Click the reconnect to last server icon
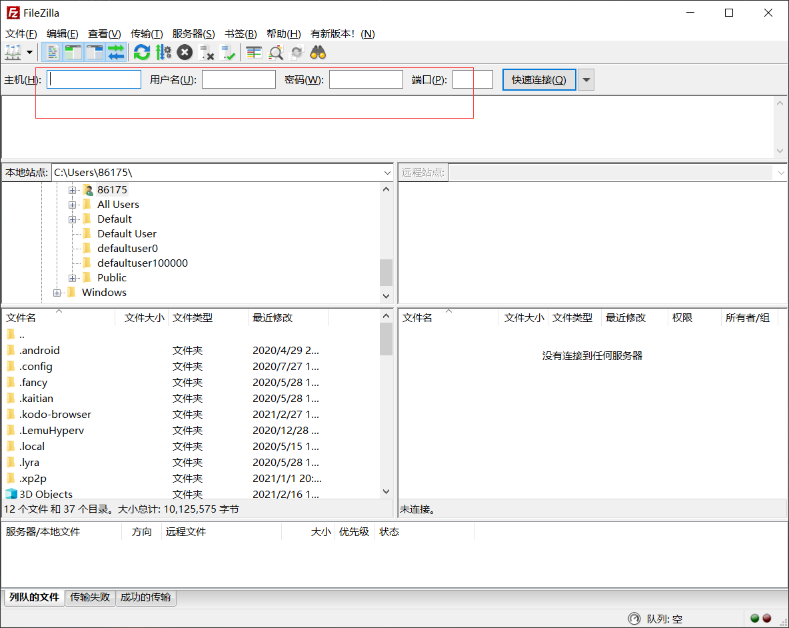The width and height of the screenshot is (789, 628). 228,52
